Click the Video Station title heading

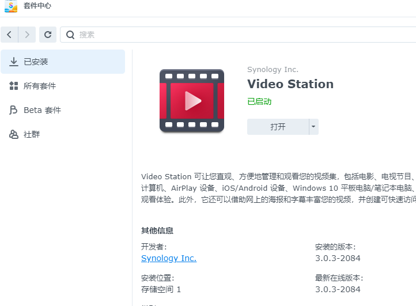pyautogui.click(x=290, y=84)
